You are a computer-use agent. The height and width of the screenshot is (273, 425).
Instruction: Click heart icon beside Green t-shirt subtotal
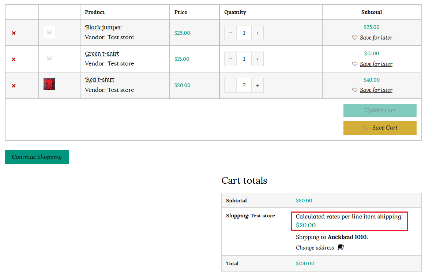[x=354, y=64]
